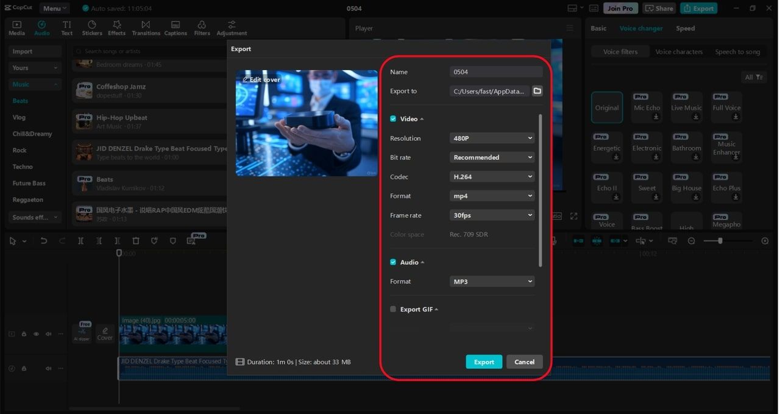
Task: Click the Delete trash icon in timeline toolbar
Action: pos(136,241)
